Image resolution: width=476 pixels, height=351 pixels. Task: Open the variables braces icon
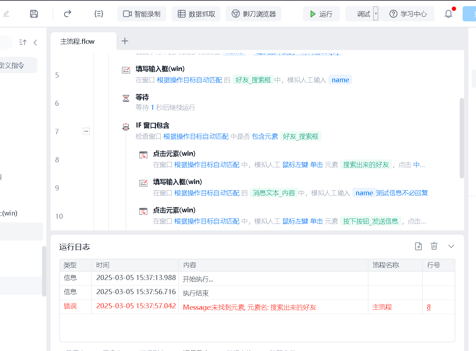tap(99, 14)
